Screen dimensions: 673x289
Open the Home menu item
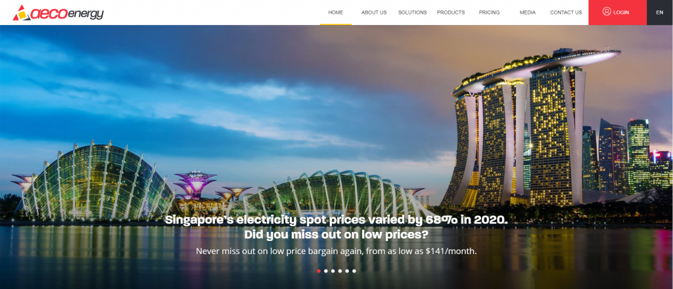tap(336, 12)
